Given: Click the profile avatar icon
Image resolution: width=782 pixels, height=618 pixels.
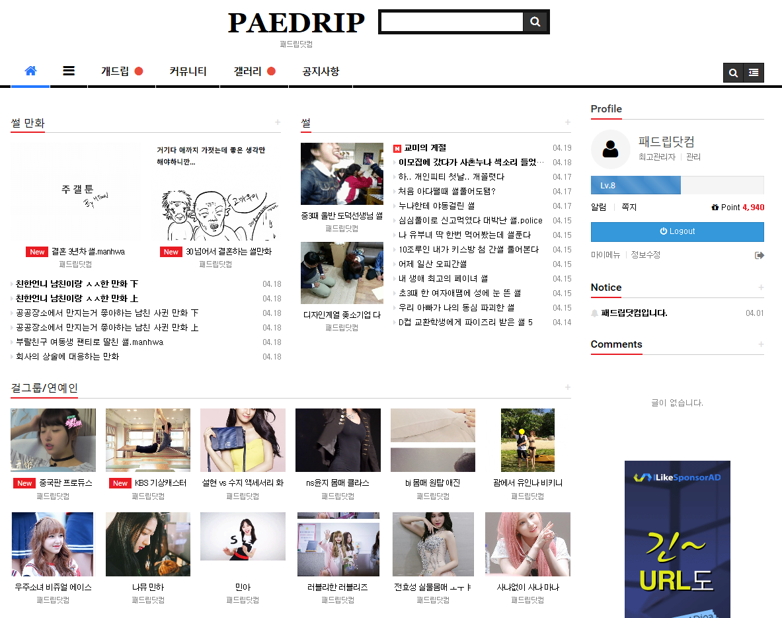Looking at the screenshot, I should (x=610, y=149).
